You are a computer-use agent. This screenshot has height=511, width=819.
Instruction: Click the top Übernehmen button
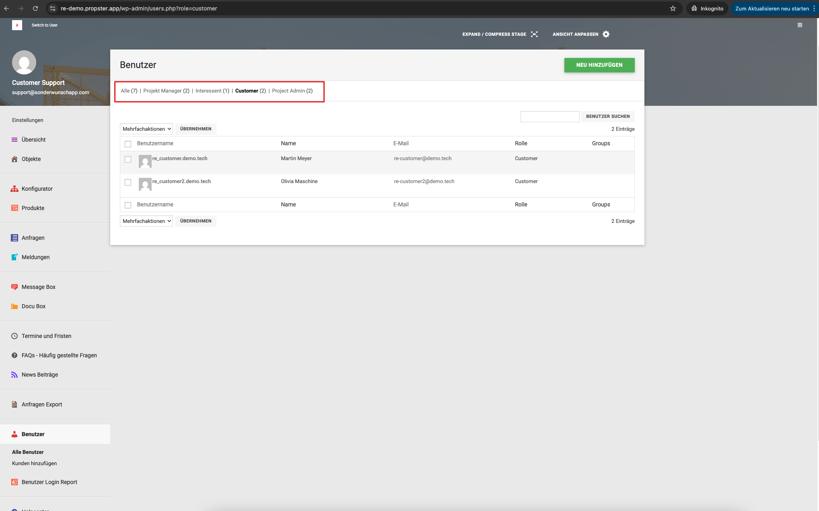[x=196, y=129]
